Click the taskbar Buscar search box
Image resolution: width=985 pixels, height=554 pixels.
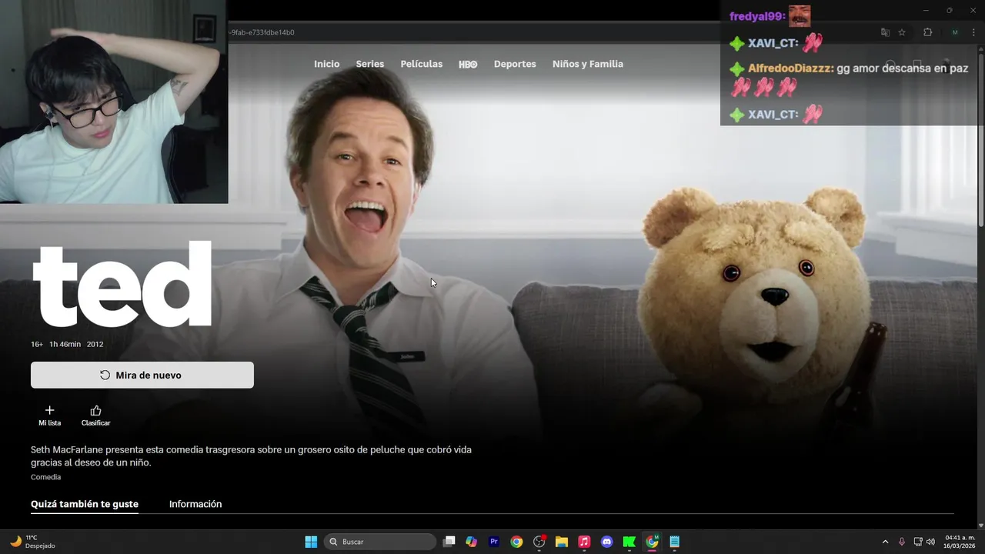(380, 542)
